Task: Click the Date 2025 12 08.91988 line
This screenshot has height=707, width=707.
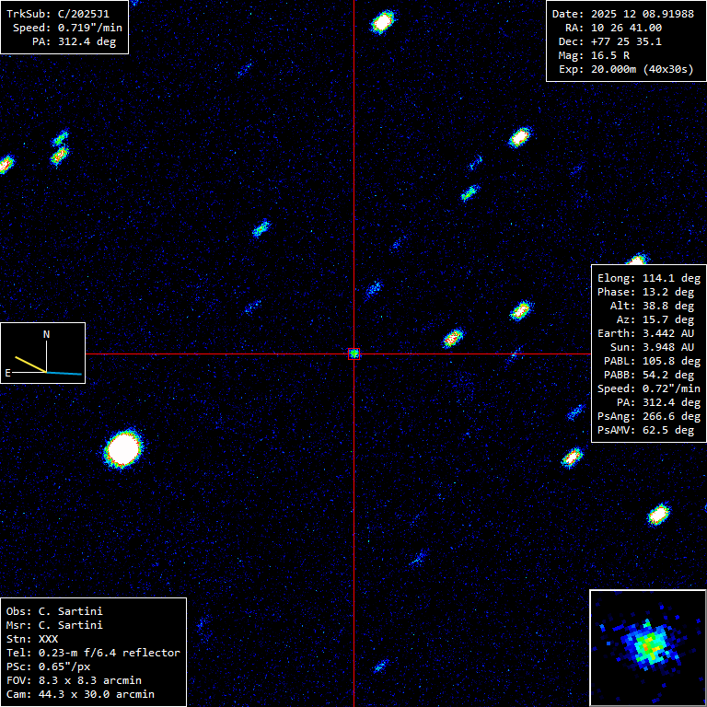Action: tap(622, 14)
